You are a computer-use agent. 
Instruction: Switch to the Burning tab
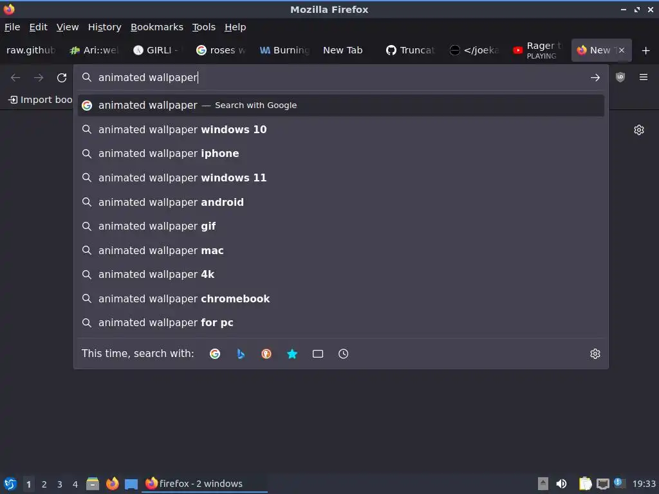[x=284, y=50]
